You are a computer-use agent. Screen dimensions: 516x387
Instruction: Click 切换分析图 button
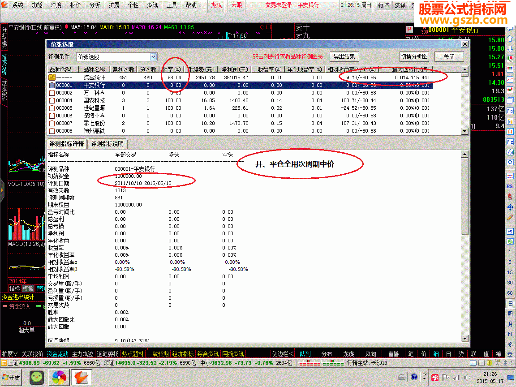(x=414, y=56)
